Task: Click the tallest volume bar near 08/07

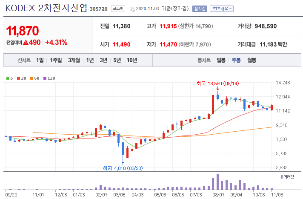Action: pos(217,182)
